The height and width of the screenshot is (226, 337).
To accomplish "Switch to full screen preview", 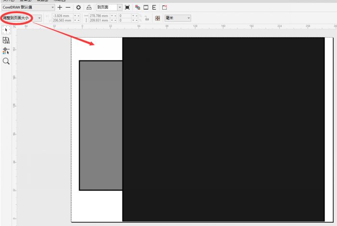I will (x=127, y=8).
